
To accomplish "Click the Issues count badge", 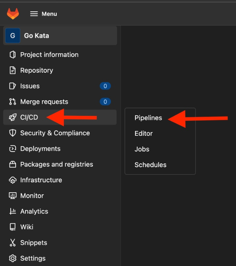I will coord(105,86).
